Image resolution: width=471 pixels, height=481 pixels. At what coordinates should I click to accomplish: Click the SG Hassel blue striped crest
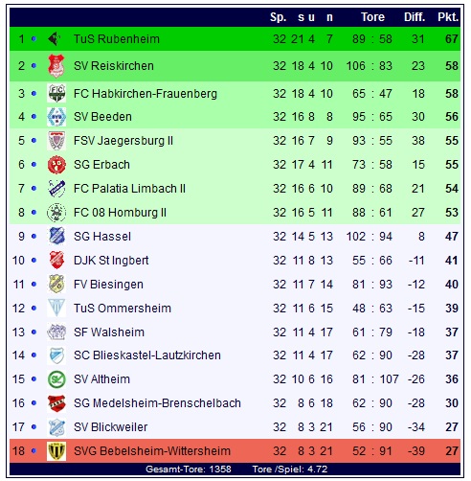(56, 236)
